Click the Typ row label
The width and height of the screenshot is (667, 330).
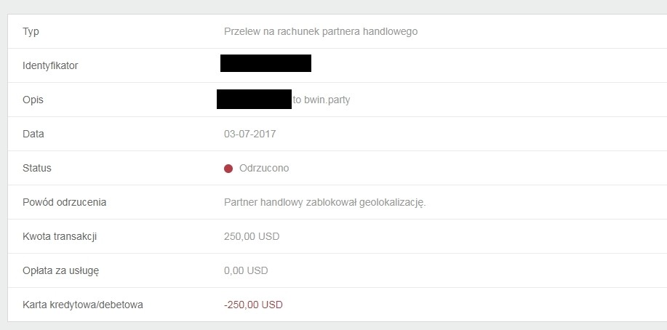[31, 32]
